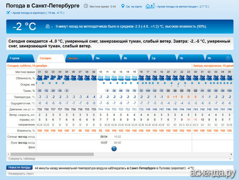This screenshot has height=180, width=239.
Task: Click the collapse arrow at table bottom right
Action: coord(230,159)
